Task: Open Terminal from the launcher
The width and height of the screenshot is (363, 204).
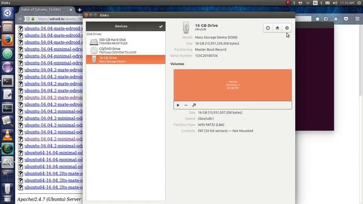Action: tap(7, 81)
